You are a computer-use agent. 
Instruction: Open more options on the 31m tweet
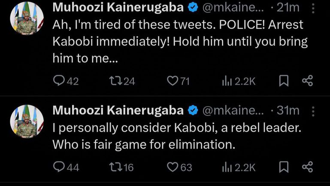point(313,111)
